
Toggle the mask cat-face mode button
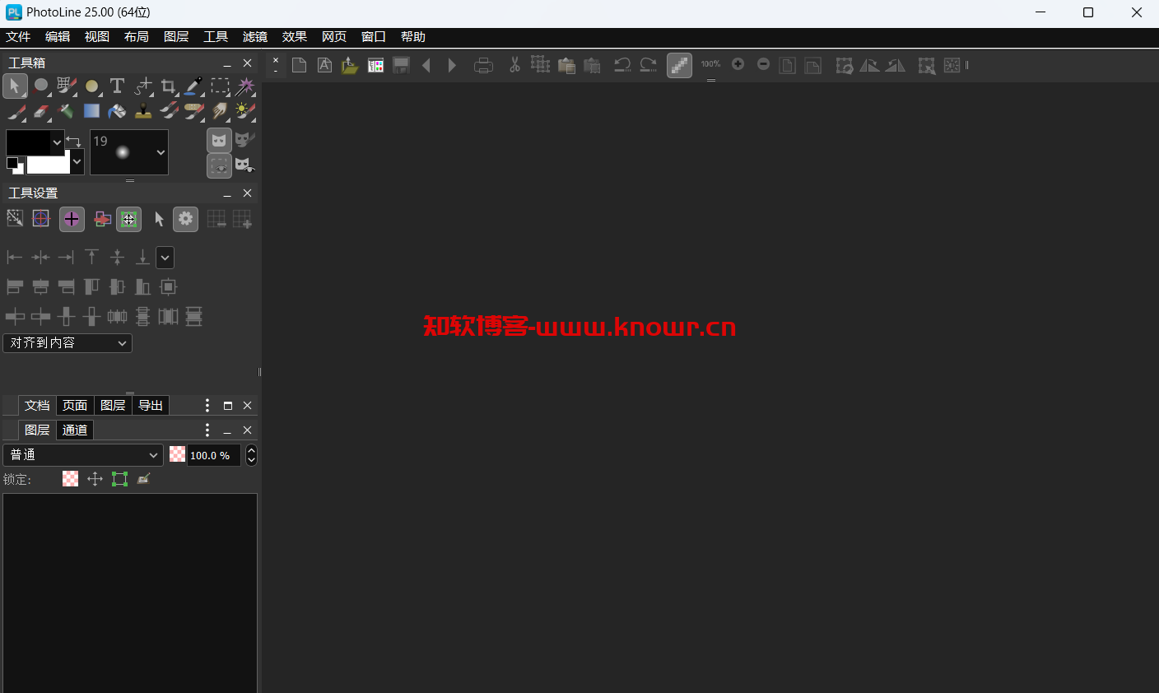tap(219, 140)
